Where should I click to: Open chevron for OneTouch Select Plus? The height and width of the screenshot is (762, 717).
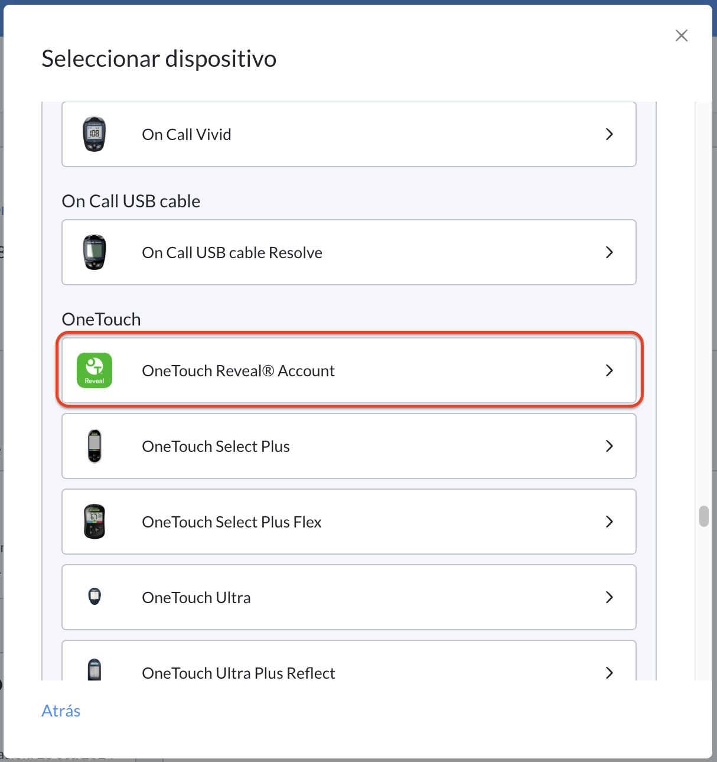tap(610, 446)
